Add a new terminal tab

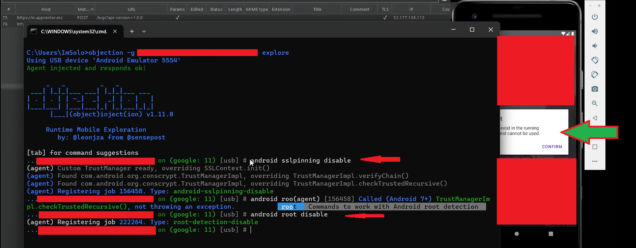(132, 32)
